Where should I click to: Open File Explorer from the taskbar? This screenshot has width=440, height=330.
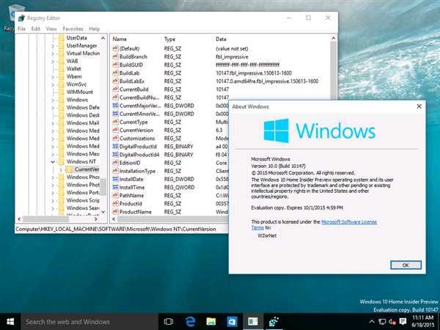pos(211,322)
